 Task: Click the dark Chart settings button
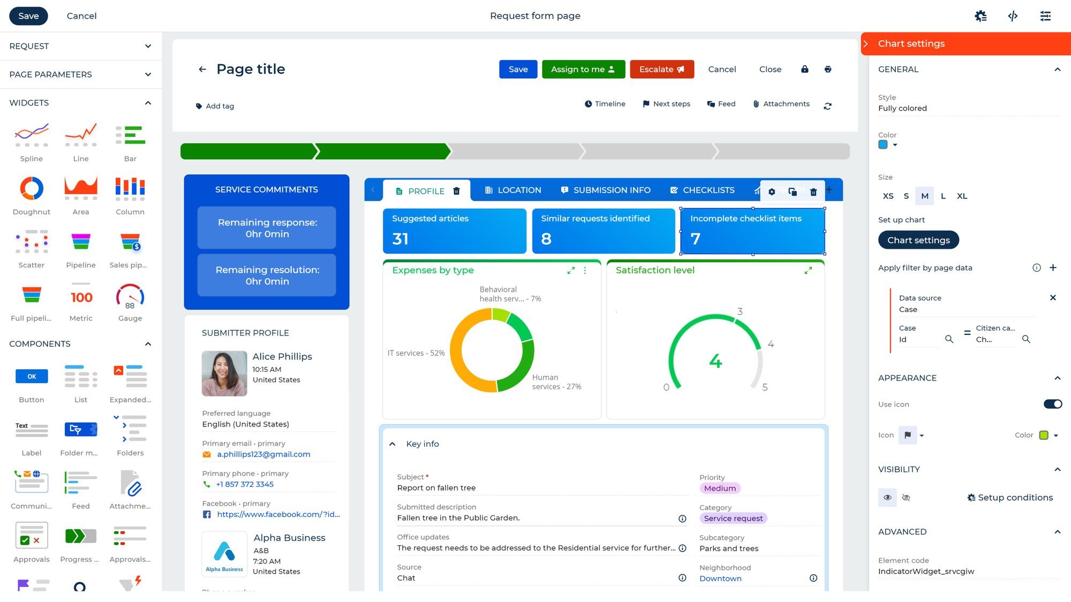pyautogui.click(x=918, y=240)
